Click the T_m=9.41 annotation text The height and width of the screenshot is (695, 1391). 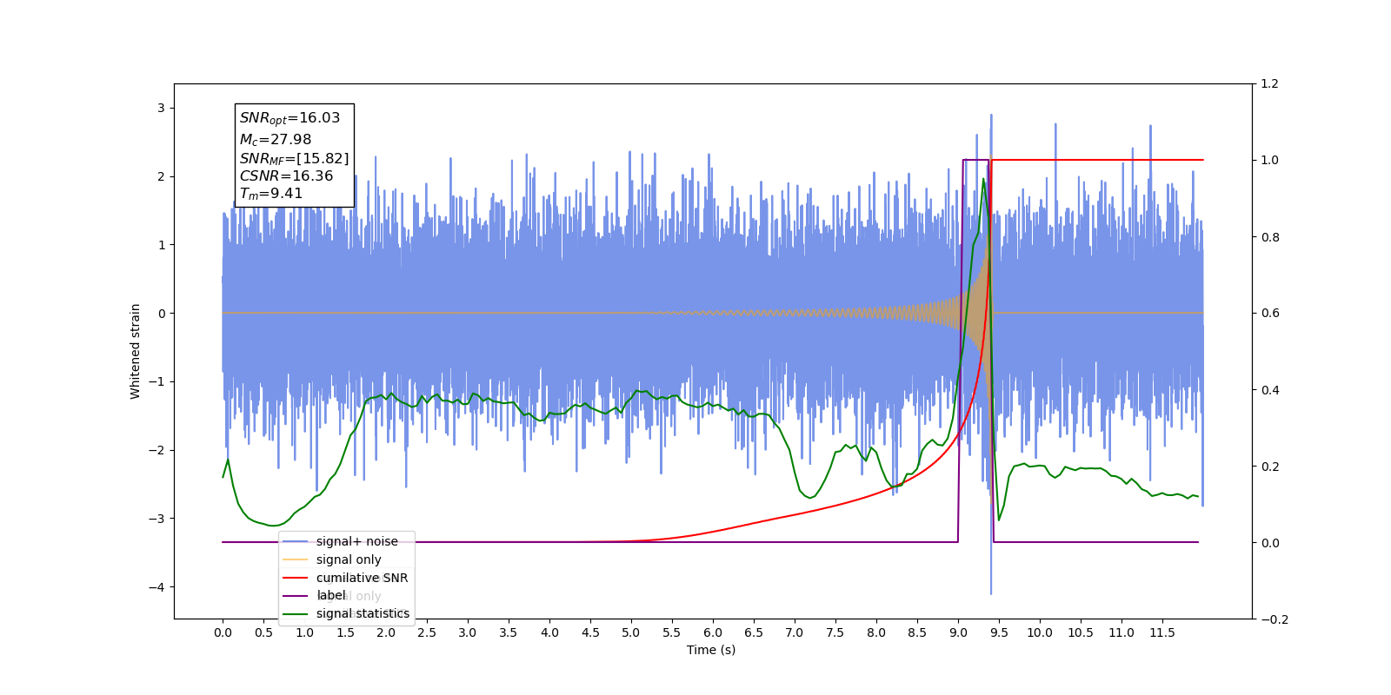click(271, 194)
